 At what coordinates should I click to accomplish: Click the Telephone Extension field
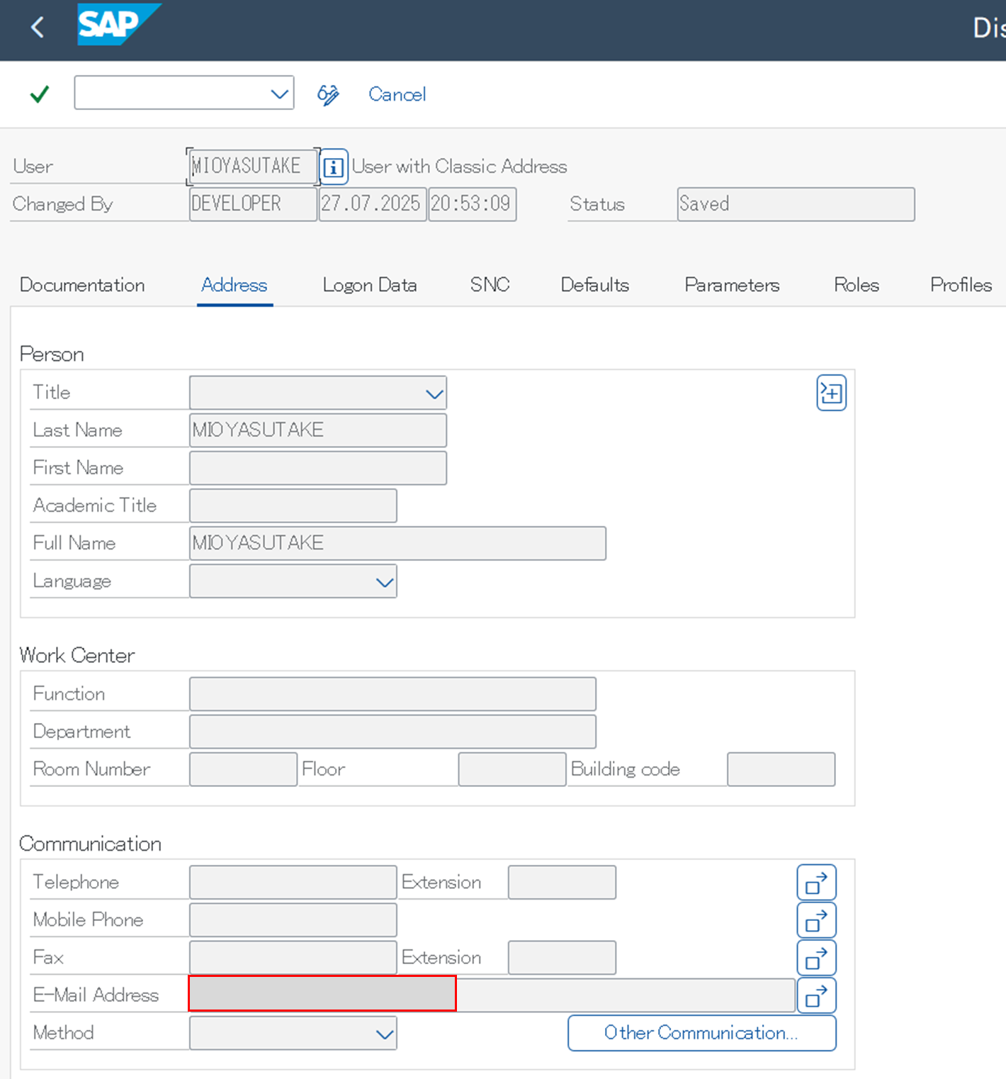tap(562, 883)
